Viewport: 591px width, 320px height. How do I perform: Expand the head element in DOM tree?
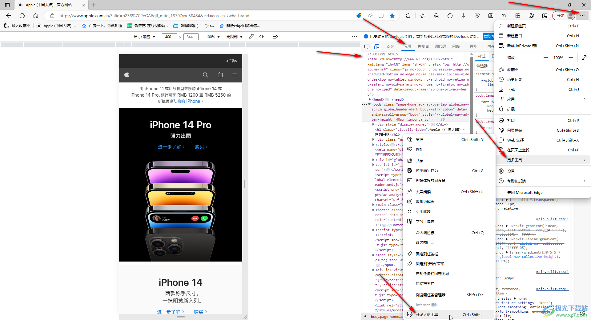click(370, 99)
